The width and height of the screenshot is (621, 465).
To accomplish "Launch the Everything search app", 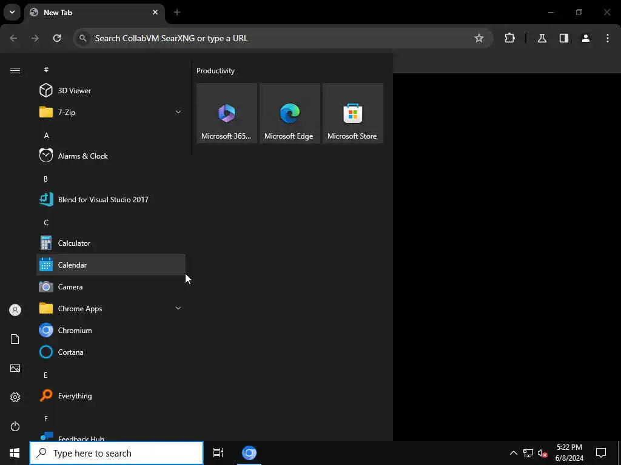I will 111,396.
